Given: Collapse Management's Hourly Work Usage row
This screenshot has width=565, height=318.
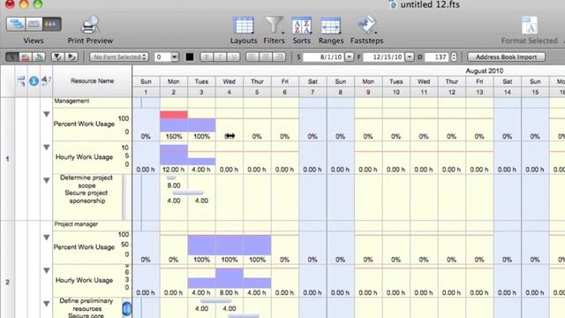Looking at the screenshot, I should pyautogui.click(x=47, y=148).
